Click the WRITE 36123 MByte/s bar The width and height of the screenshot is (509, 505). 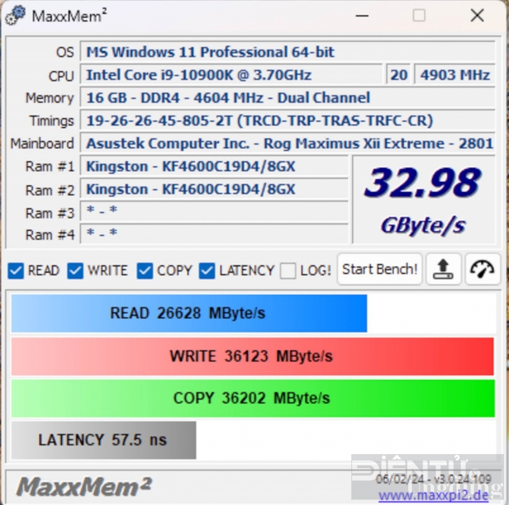pos(252,356)
